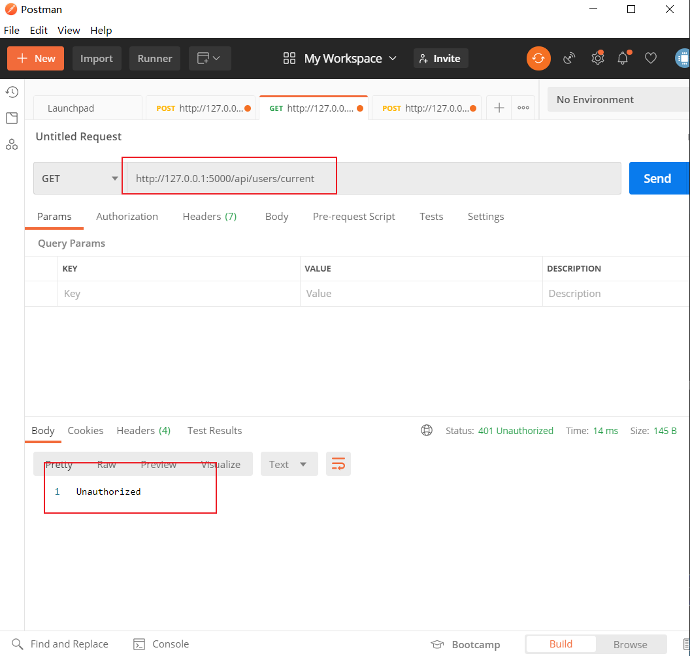Click the Unauthorized response line
This screenshot has width=690, height=656.
pos(108,492)
